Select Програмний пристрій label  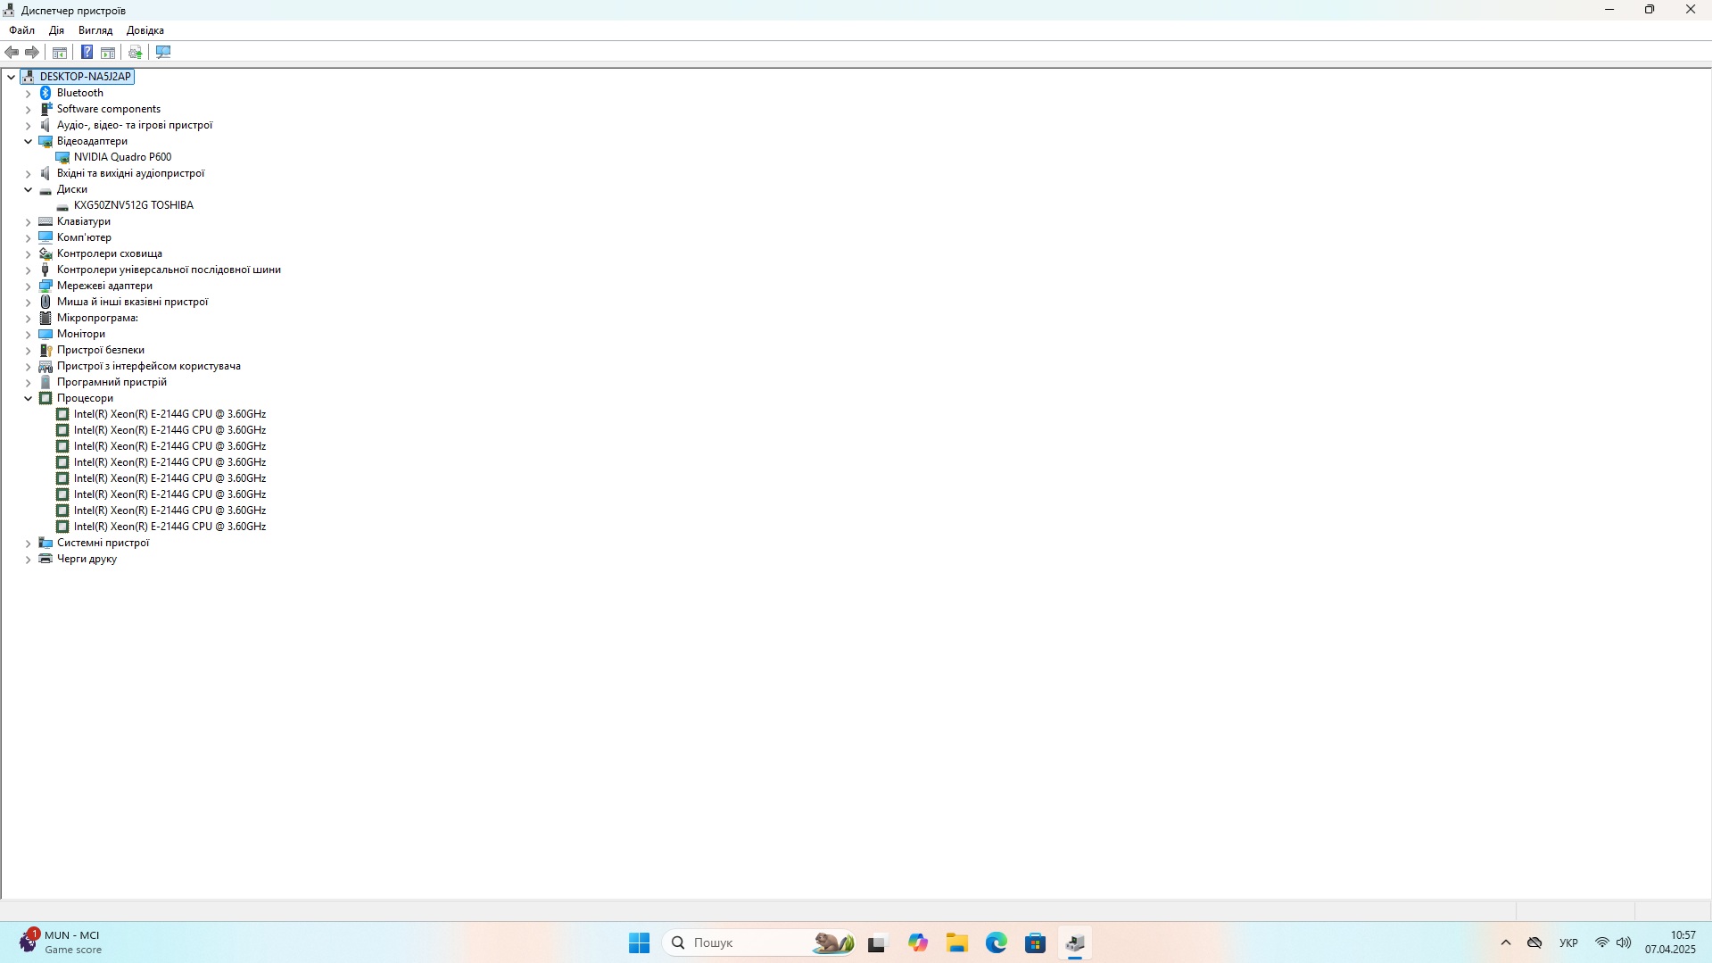112,382
